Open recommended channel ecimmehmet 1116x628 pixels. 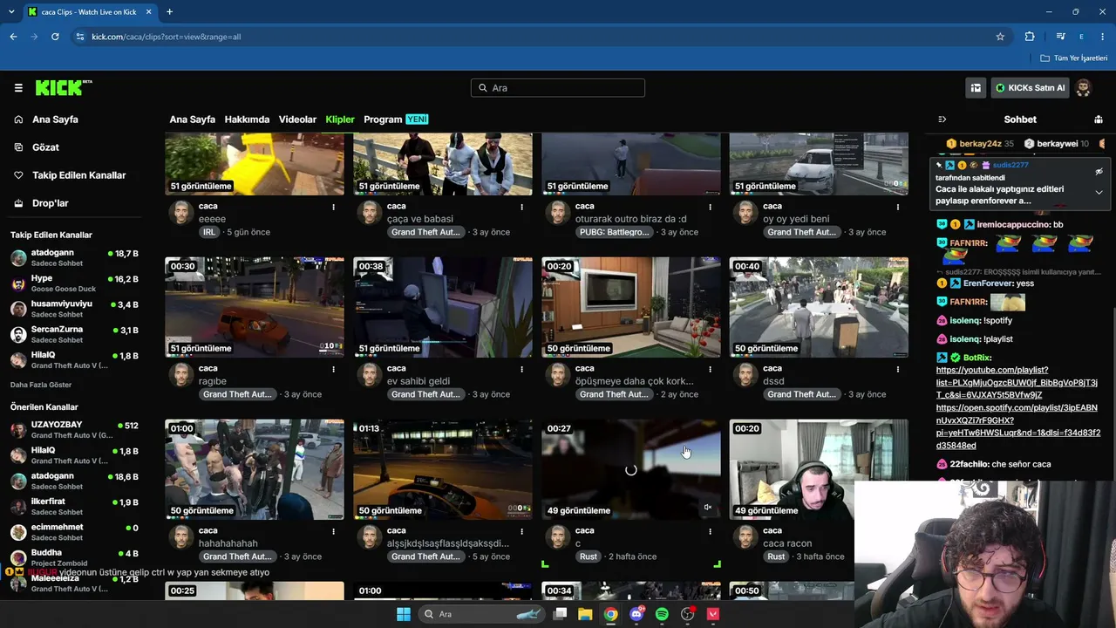(x=74, y=532)
